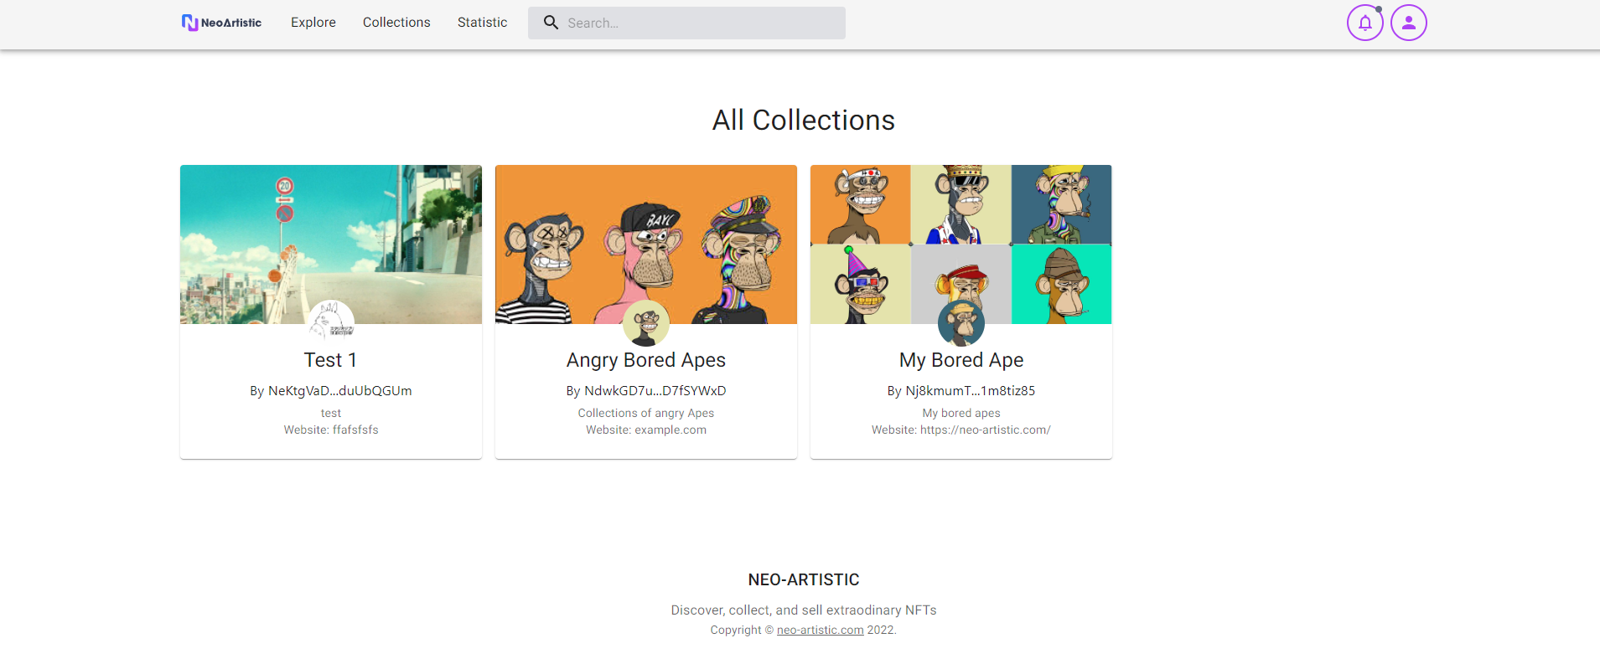Viewport: 1600px width, 664px height.
Task: Click the Test 1 collection avatar
Action: click(331, 323)
